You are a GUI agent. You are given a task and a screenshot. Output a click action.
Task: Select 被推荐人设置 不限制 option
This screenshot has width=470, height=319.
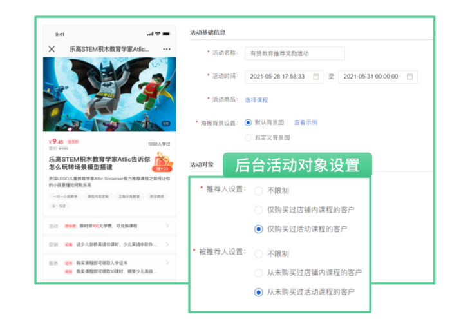pos(258,254)
